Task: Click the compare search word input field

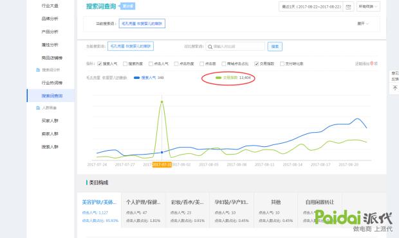Action: pos(236,47)
